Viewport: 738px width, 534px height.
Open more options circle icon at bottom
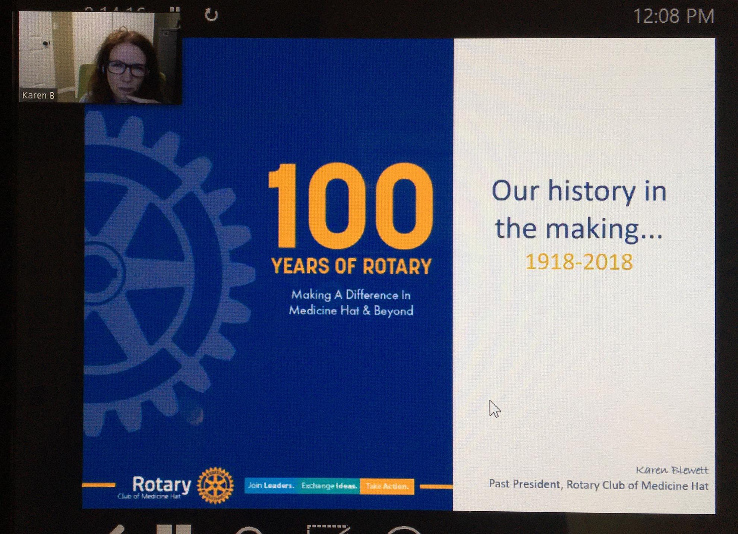(x=404, y=531)
